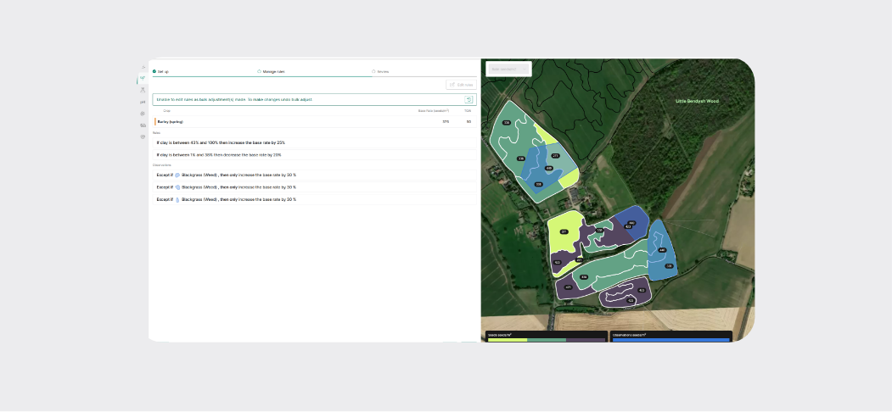Go to the Set up step tab
Screen dimensions: 892x412
coord(160,71)
